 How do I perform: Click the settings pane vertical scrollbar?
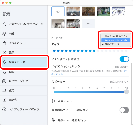pos(132,94)
